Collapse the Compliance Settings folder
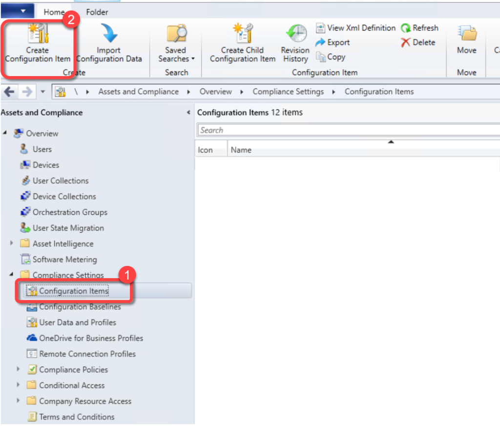Image resolution: width=500 pixels, height=426 pixels. pos(11,275)
